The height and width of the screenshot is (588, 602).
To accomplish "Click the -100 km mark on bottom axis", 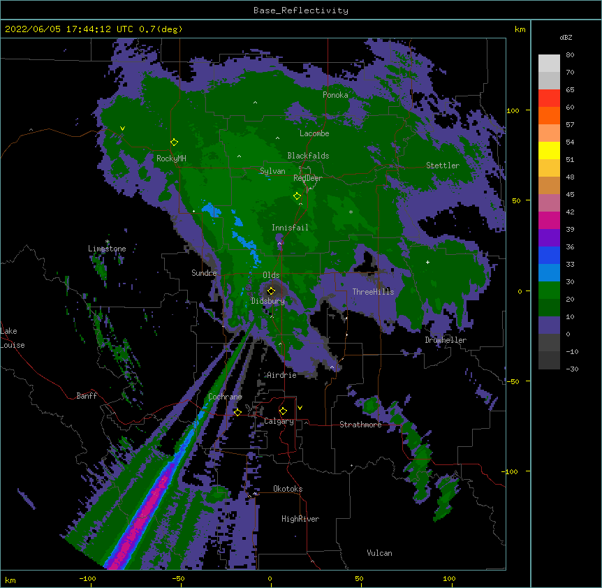I will [87, 578].
